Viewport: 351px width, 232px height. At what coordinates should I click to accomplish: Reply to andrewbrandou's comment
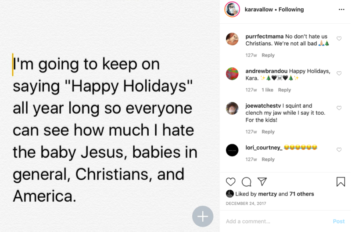tap(284, 90)
